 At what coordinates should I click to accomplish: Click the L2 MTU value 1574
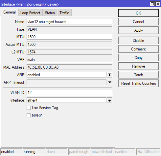click(69, 52)
